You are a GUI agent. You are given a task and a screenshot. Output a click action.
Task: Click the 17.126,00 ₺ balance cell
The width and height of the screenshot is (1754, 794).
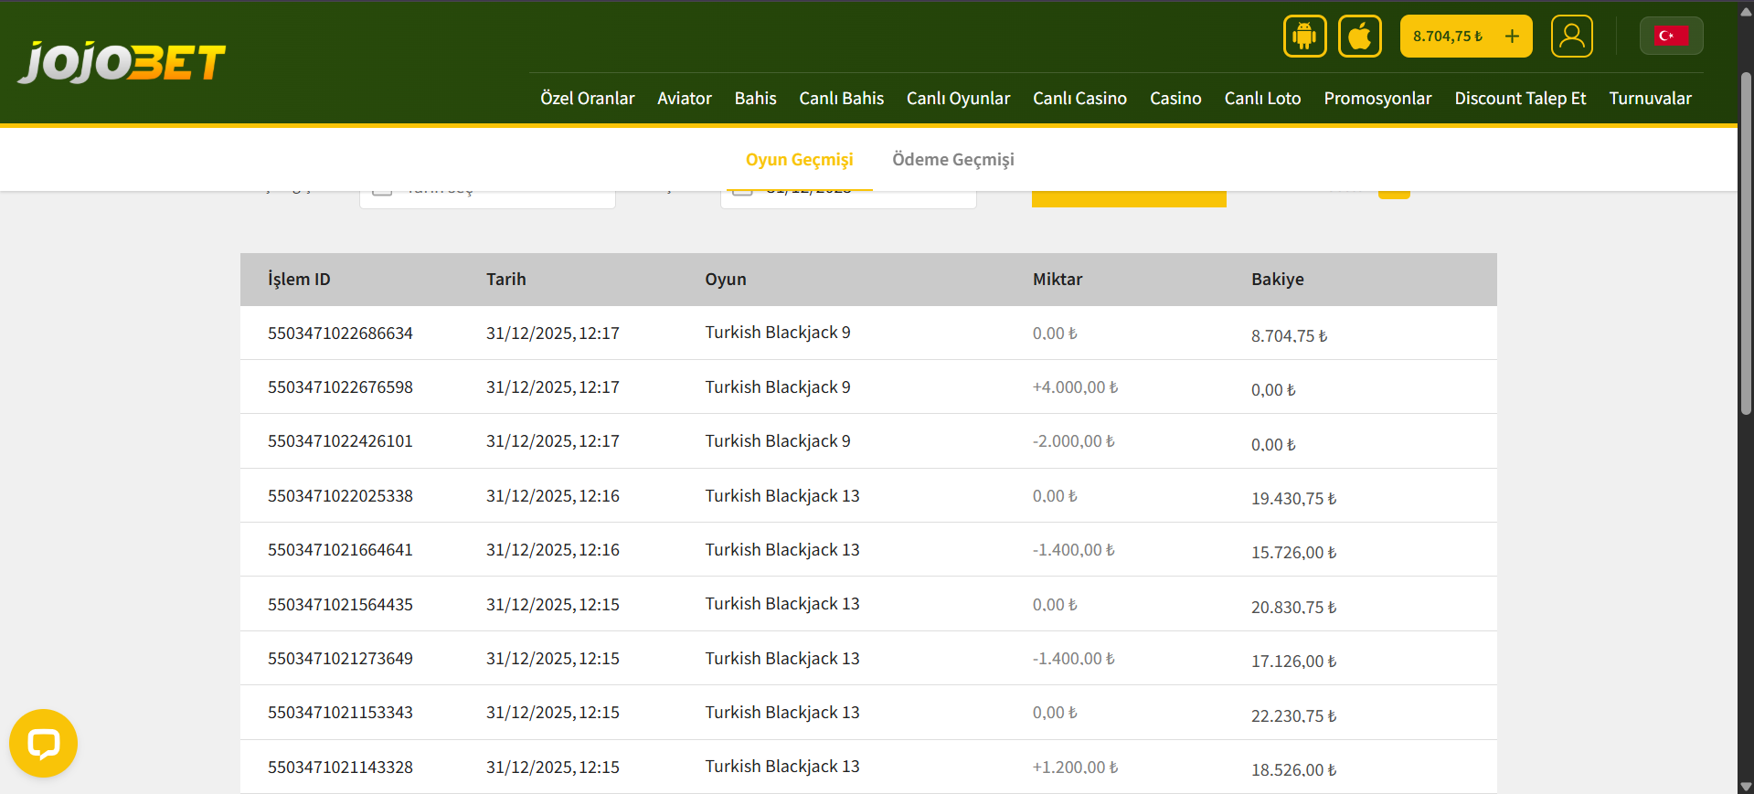click(x=1293, y=662)
